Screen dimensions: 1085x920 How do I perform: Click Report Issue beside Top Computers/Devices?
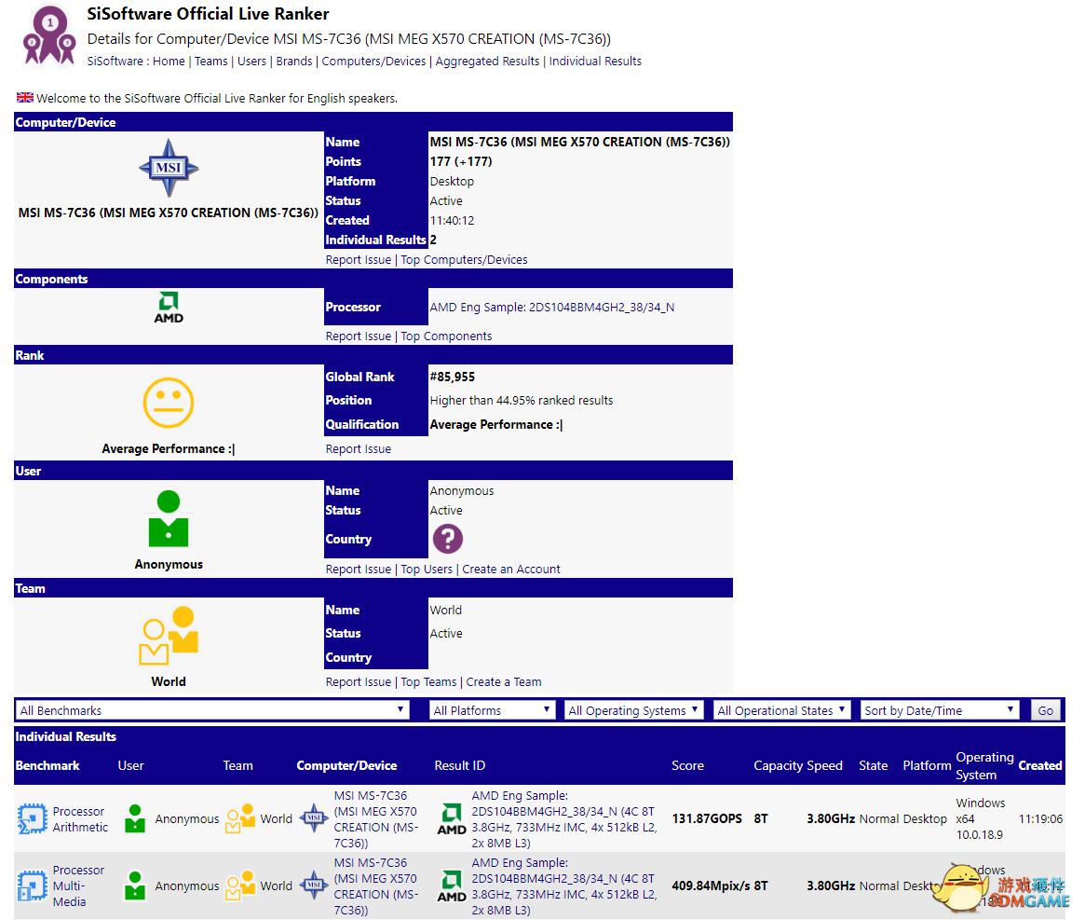(x=359, y=260)
